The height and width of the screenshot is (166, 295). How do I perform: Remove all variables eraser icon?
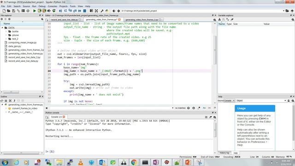coord(232,19)
